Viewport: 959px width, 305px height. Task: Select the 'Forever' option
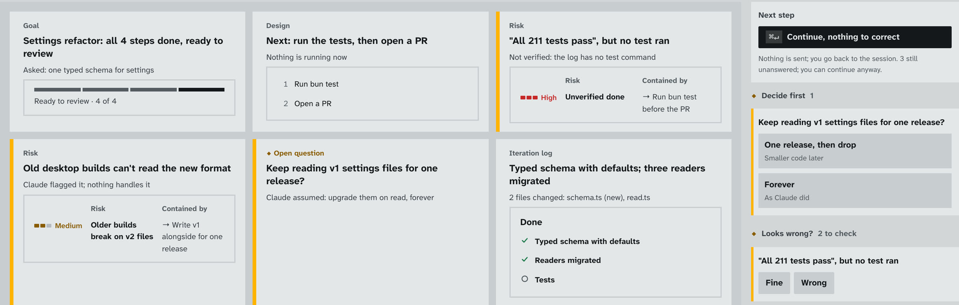click(x=855, y=191)
